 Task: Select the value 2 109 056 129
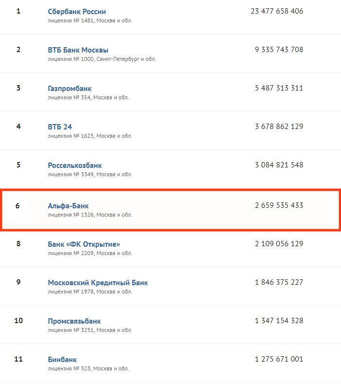tap(279, 244)
